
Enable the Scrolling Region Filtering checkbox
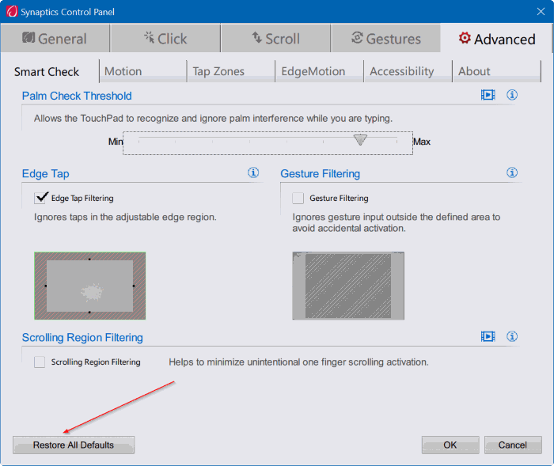click(x=40, y=362)
